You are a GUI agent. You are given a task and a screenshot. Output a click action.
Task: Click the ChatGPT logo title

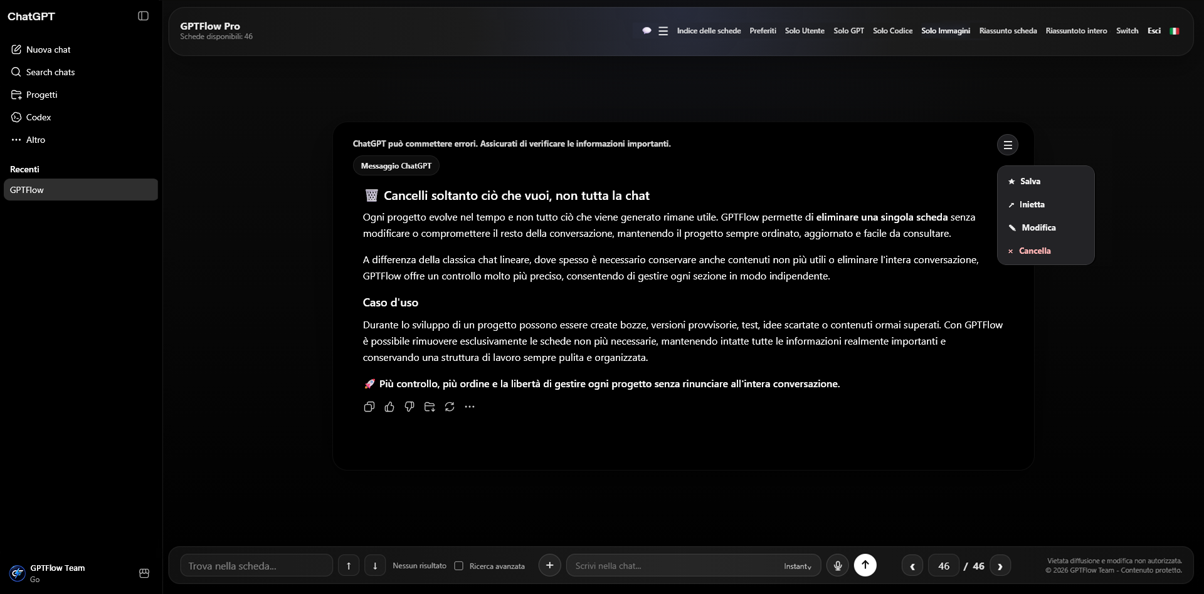[x=31, y=16]
